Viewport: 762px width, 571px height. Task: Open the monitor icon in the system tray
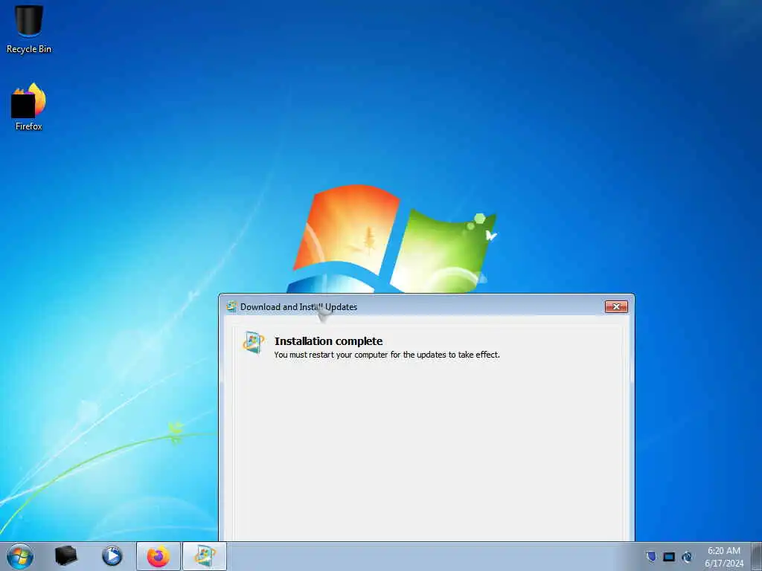click(669, 557)
